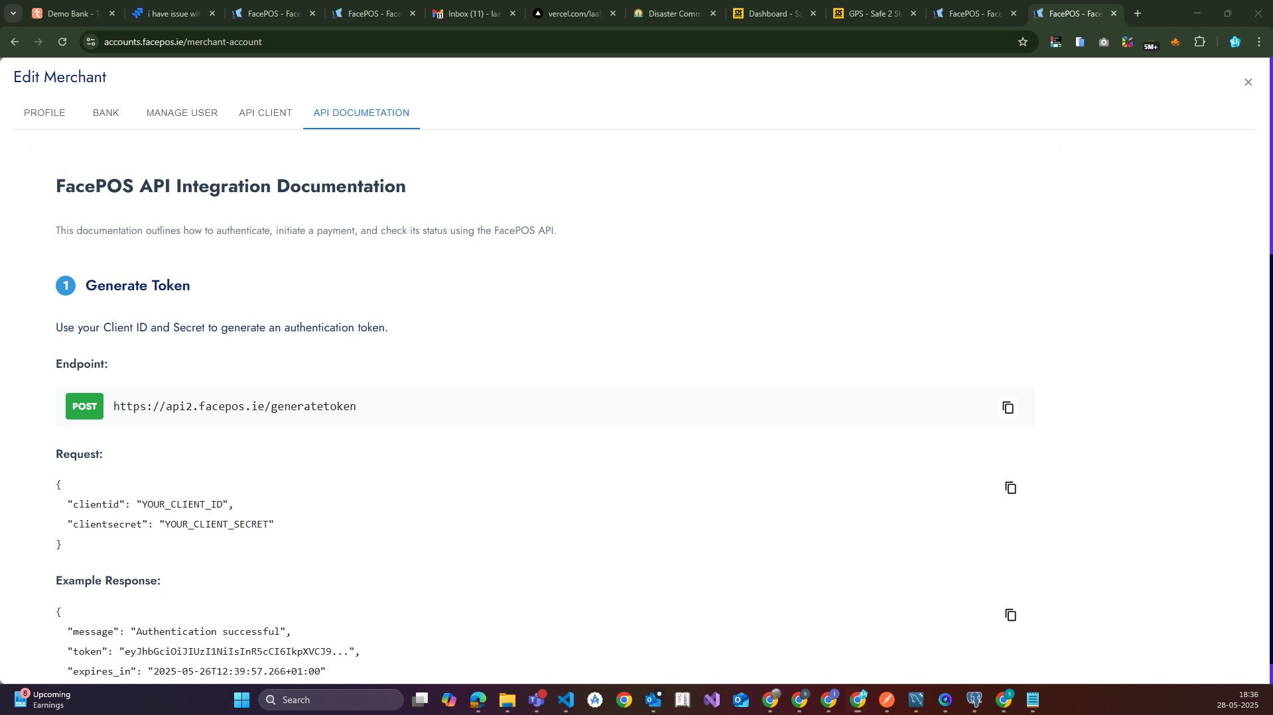Screen dimensions: 1273x715
Task: Open a new browser tab
Action: (1137, 13)
